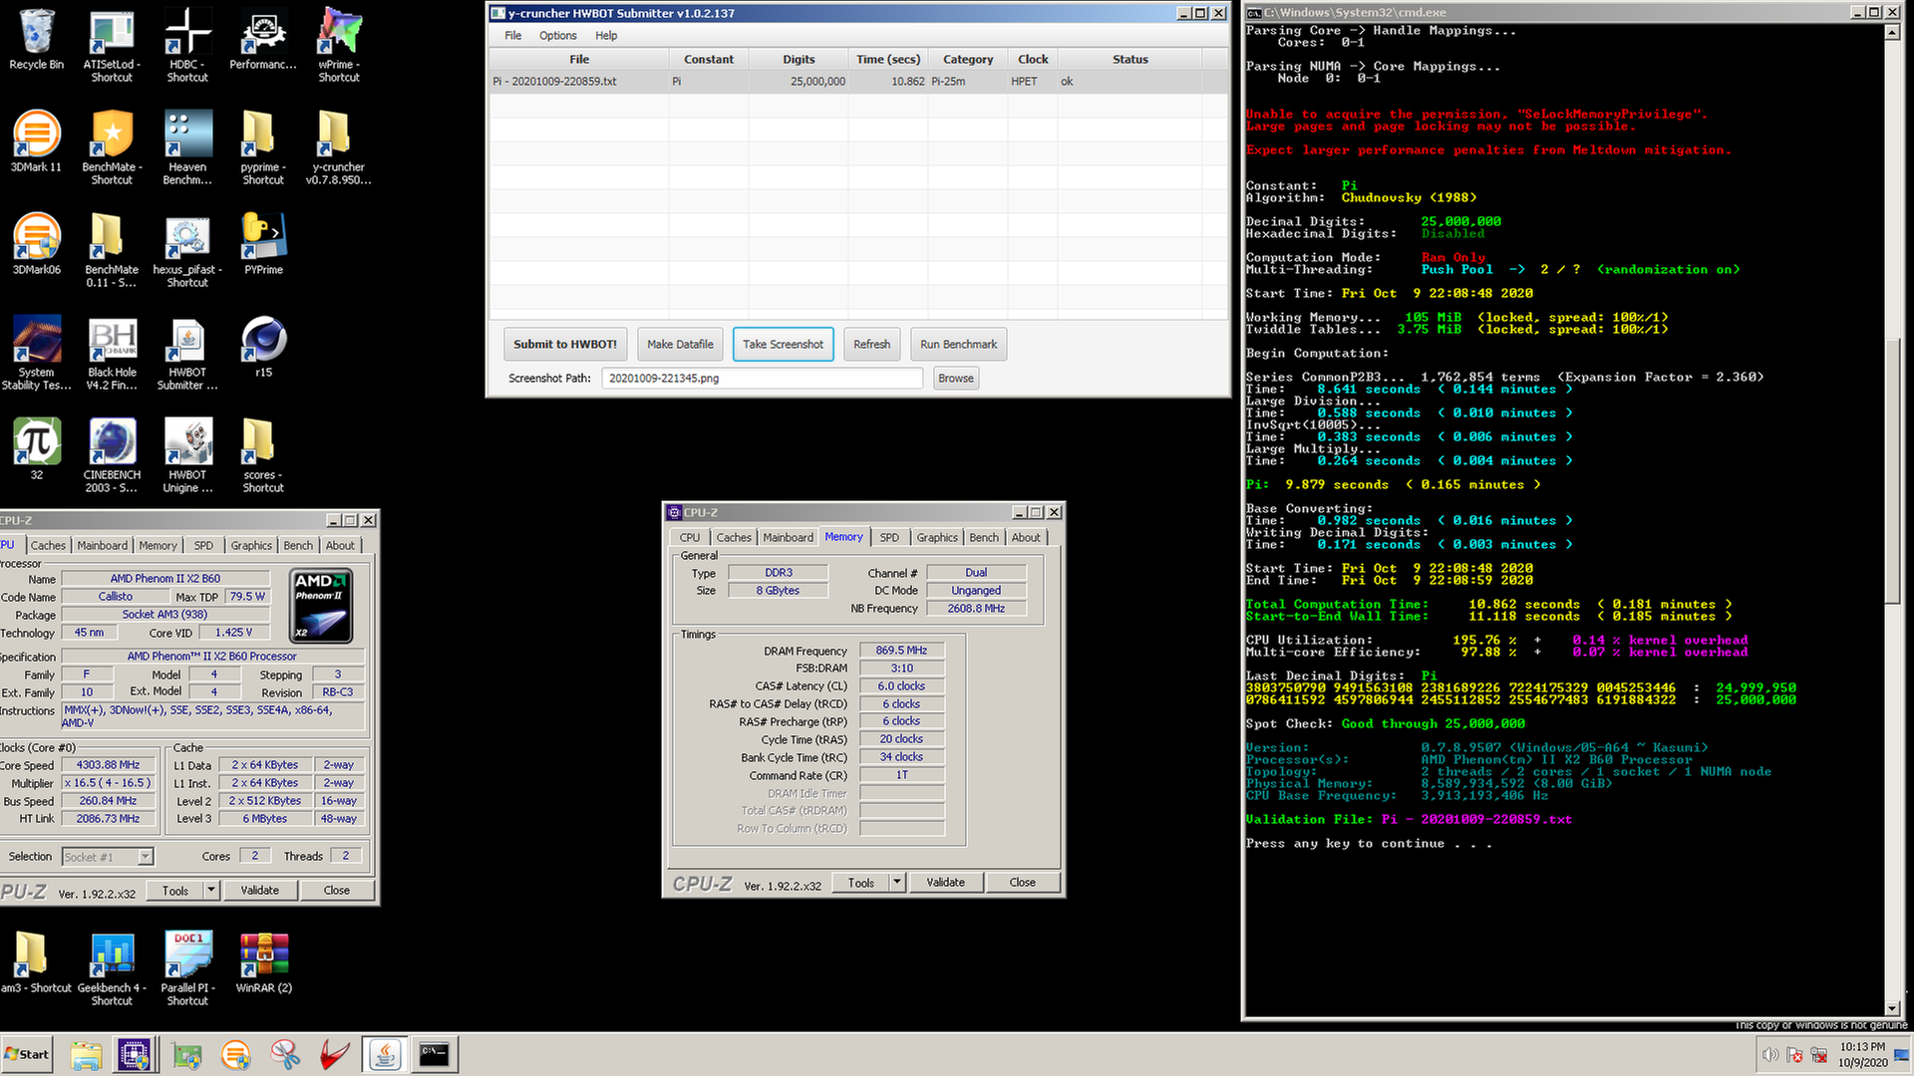Open BenchMate 0.11 folder icon
This screenshot has width=1914, height=1076.
[112, 250]
